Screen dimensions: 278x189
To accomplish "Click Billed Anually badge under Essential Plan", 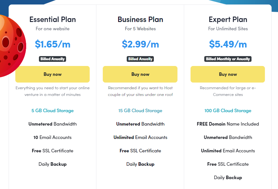I will (52, 59).
